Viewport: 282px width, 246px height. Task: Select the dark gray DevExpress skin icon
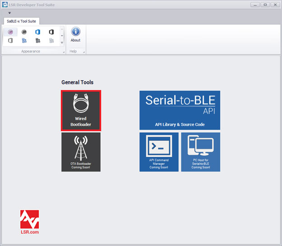click(x=24, y=32)
